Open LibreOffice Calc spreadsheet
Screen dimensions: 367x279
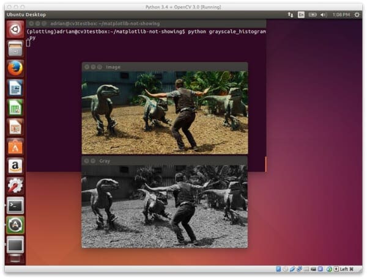pyautogui.click(x=15, y=107)
